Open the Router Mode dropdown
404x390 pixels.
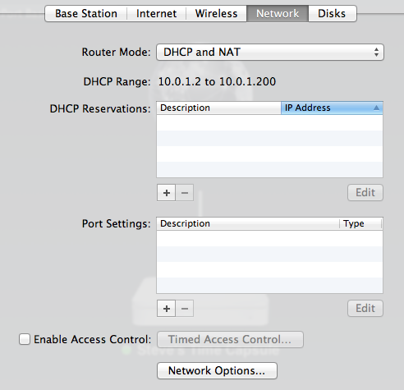point(270,52)
